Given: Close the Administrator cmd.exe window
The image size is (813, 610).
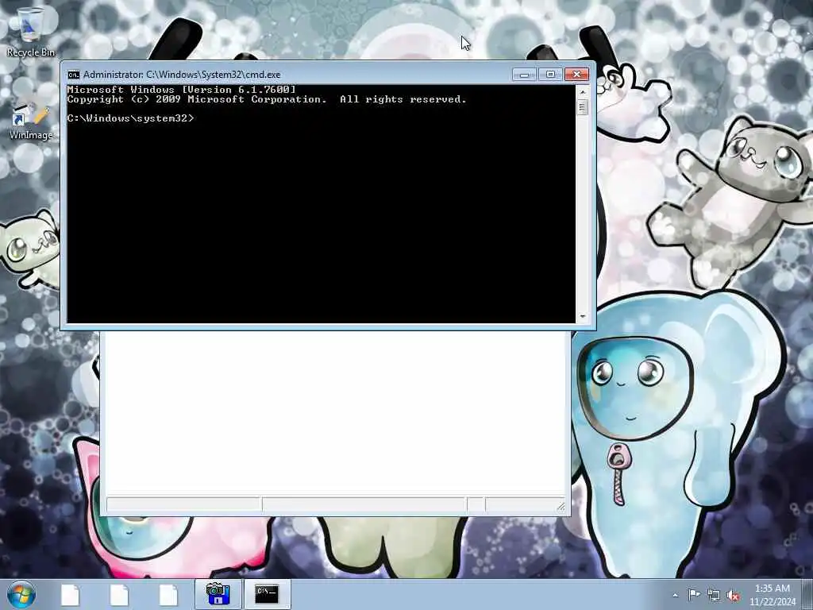Looking at the screenshot, I should pos(576,75).
